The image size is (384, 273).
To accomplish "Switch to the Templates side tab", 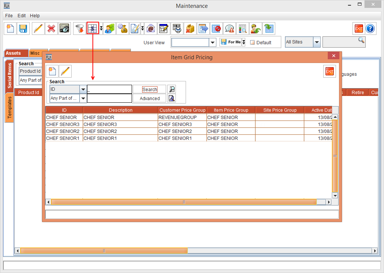I will pos(9,108).
